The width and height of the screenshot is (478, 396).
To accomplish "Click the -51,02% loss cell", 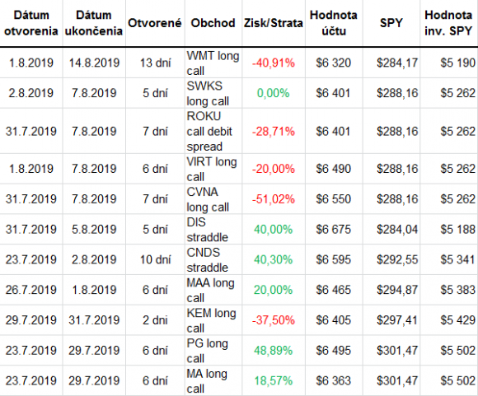I will coord(274,199).
